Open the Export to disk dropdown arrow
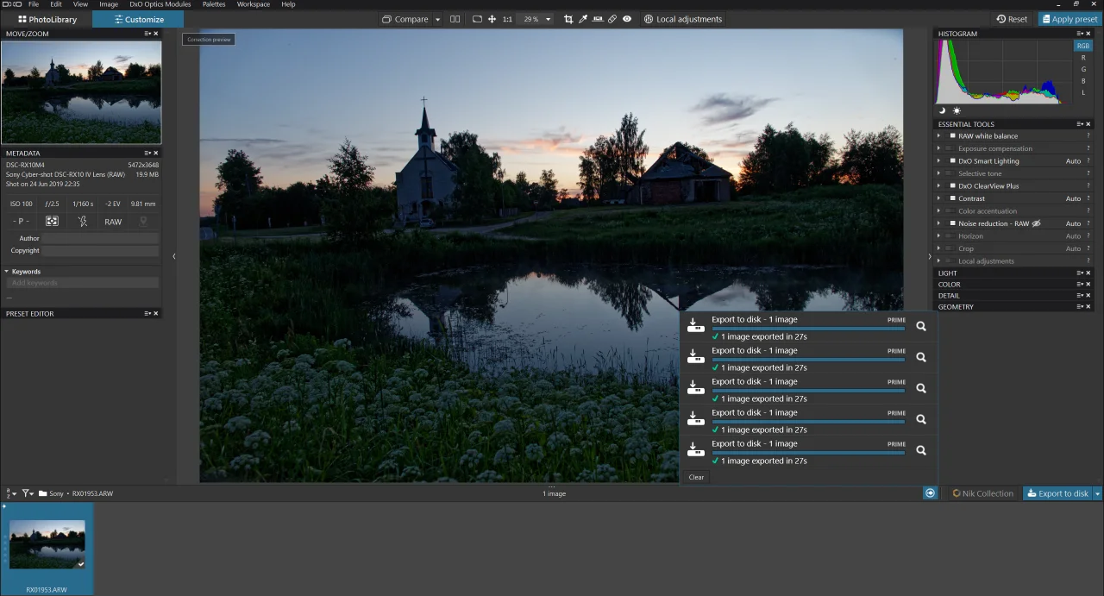The width and height of the screenshot is (1104, 596). [x=1097, y=493]
